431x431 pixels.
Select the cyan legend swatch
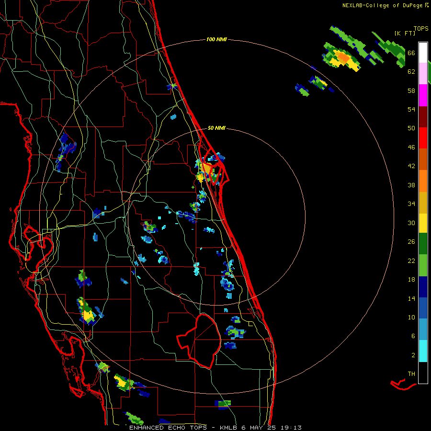click(423, 352)
